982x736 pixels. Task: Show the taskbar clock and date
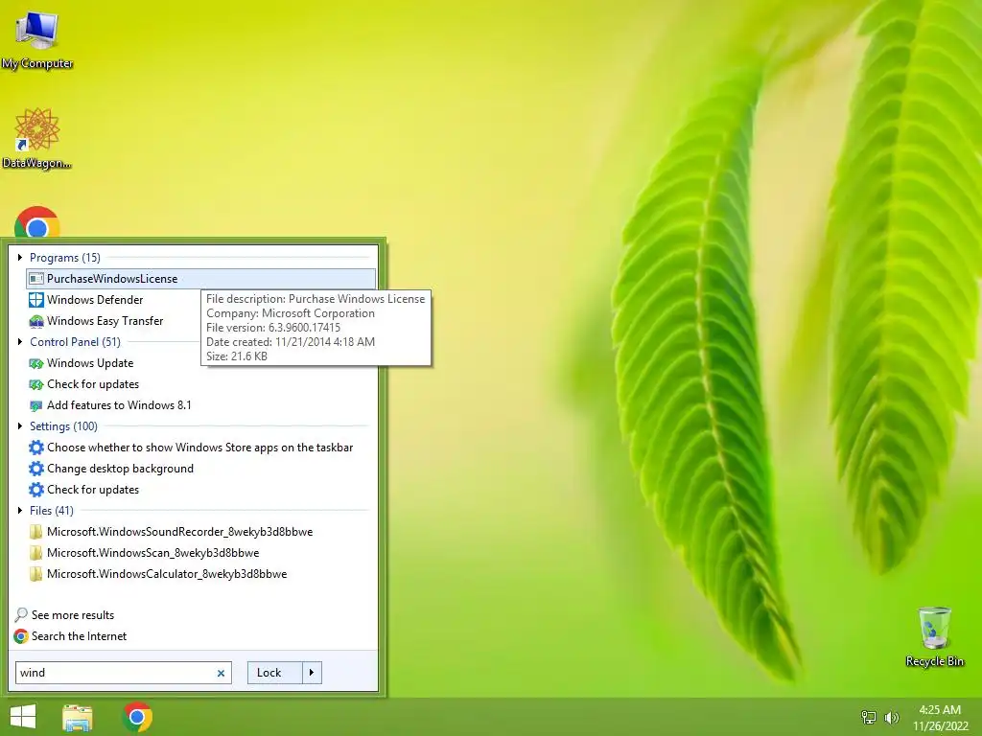[x=940, y=718]
